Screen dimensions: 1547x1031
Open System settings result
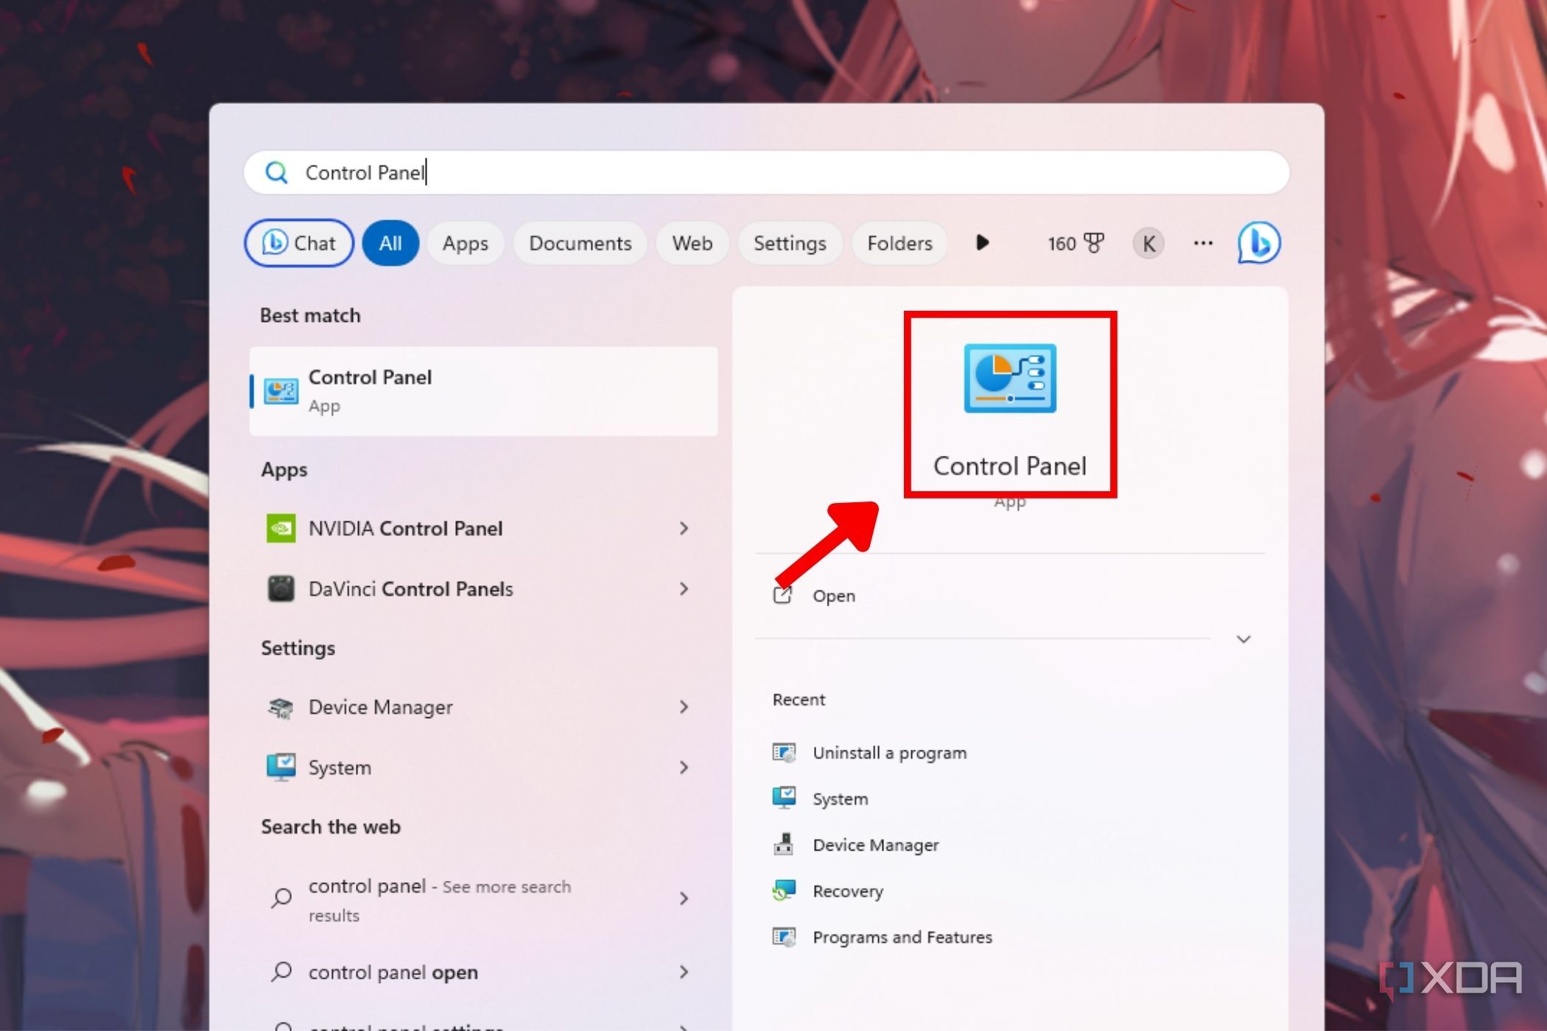coord(339,767)
